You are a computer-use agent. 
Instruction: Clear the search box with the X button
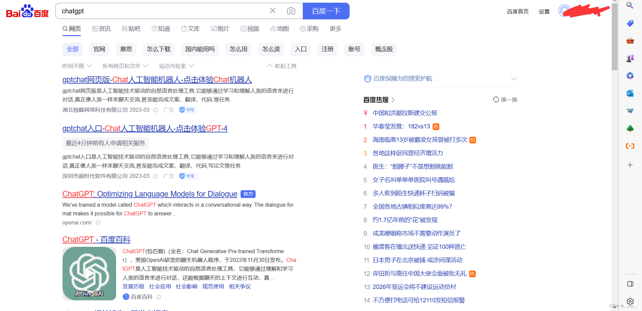(x=272, y=11)
